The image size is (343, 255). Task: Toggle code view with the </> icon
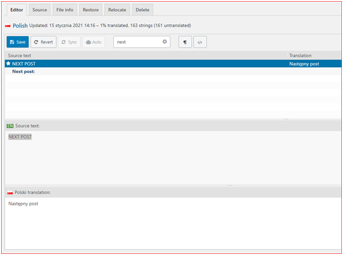point(200,42)
